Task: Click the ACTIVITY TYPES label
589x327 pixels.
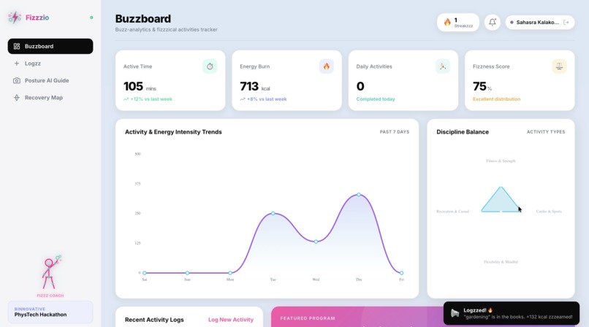Action: (546, 132)
